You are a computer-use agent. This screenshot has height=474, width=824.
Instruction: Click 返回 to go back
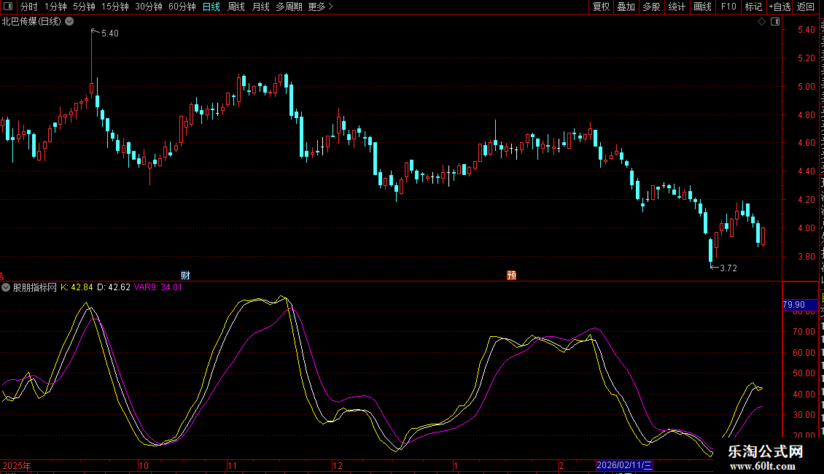[x=806, y=7]
